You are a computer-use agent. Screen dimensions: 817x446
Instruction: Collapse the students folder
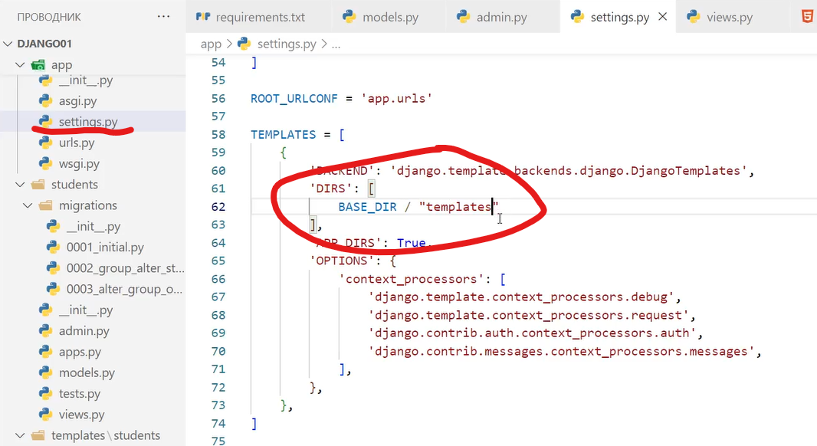pos(74,184)
